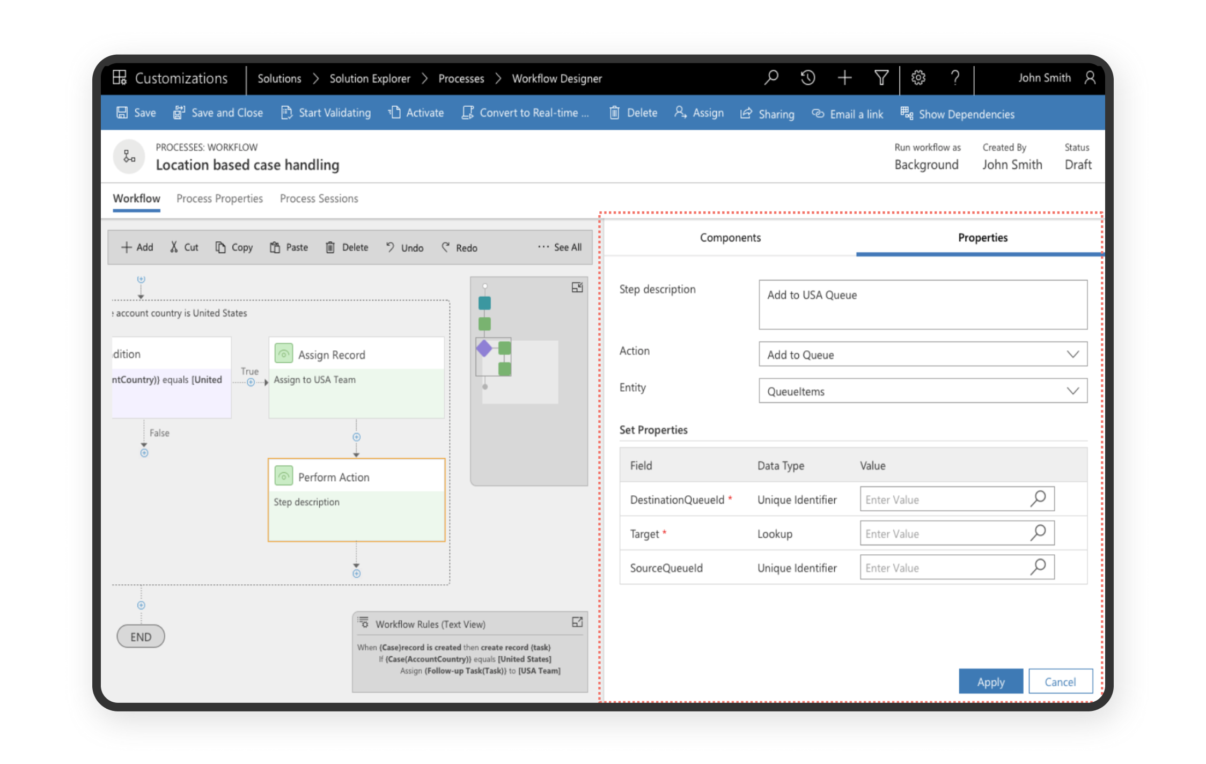Add step below Perform Action

pyautogui.click(x=356, y=574)
